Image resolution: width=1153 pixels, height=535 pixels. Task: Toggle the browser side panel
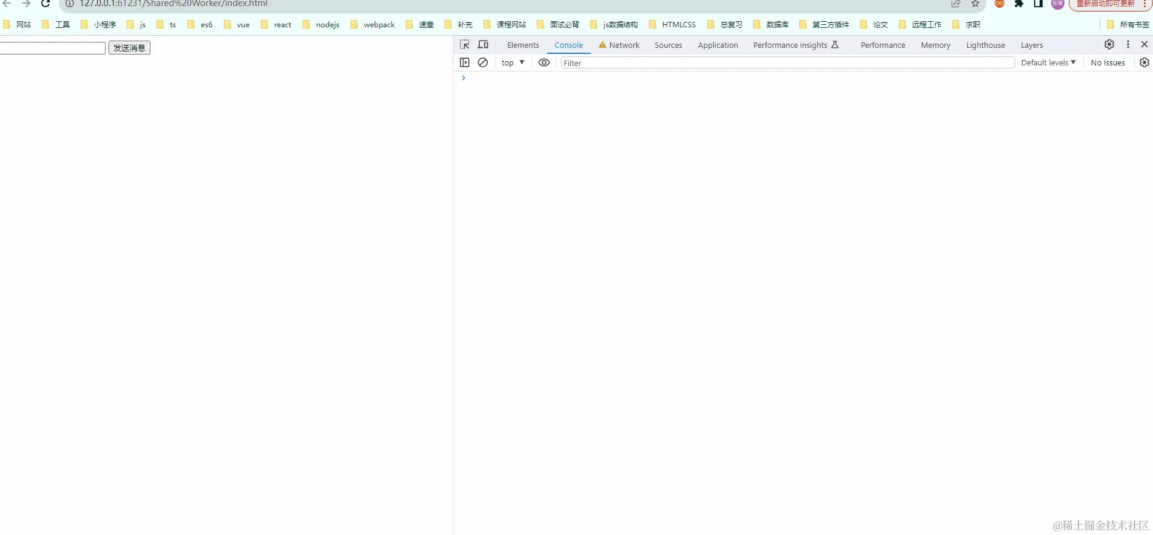1038,4
